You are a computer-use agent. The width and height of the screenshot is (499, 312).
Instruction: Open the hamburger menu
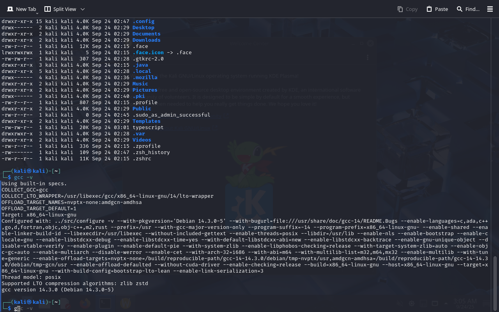click(x=490, y=9)
